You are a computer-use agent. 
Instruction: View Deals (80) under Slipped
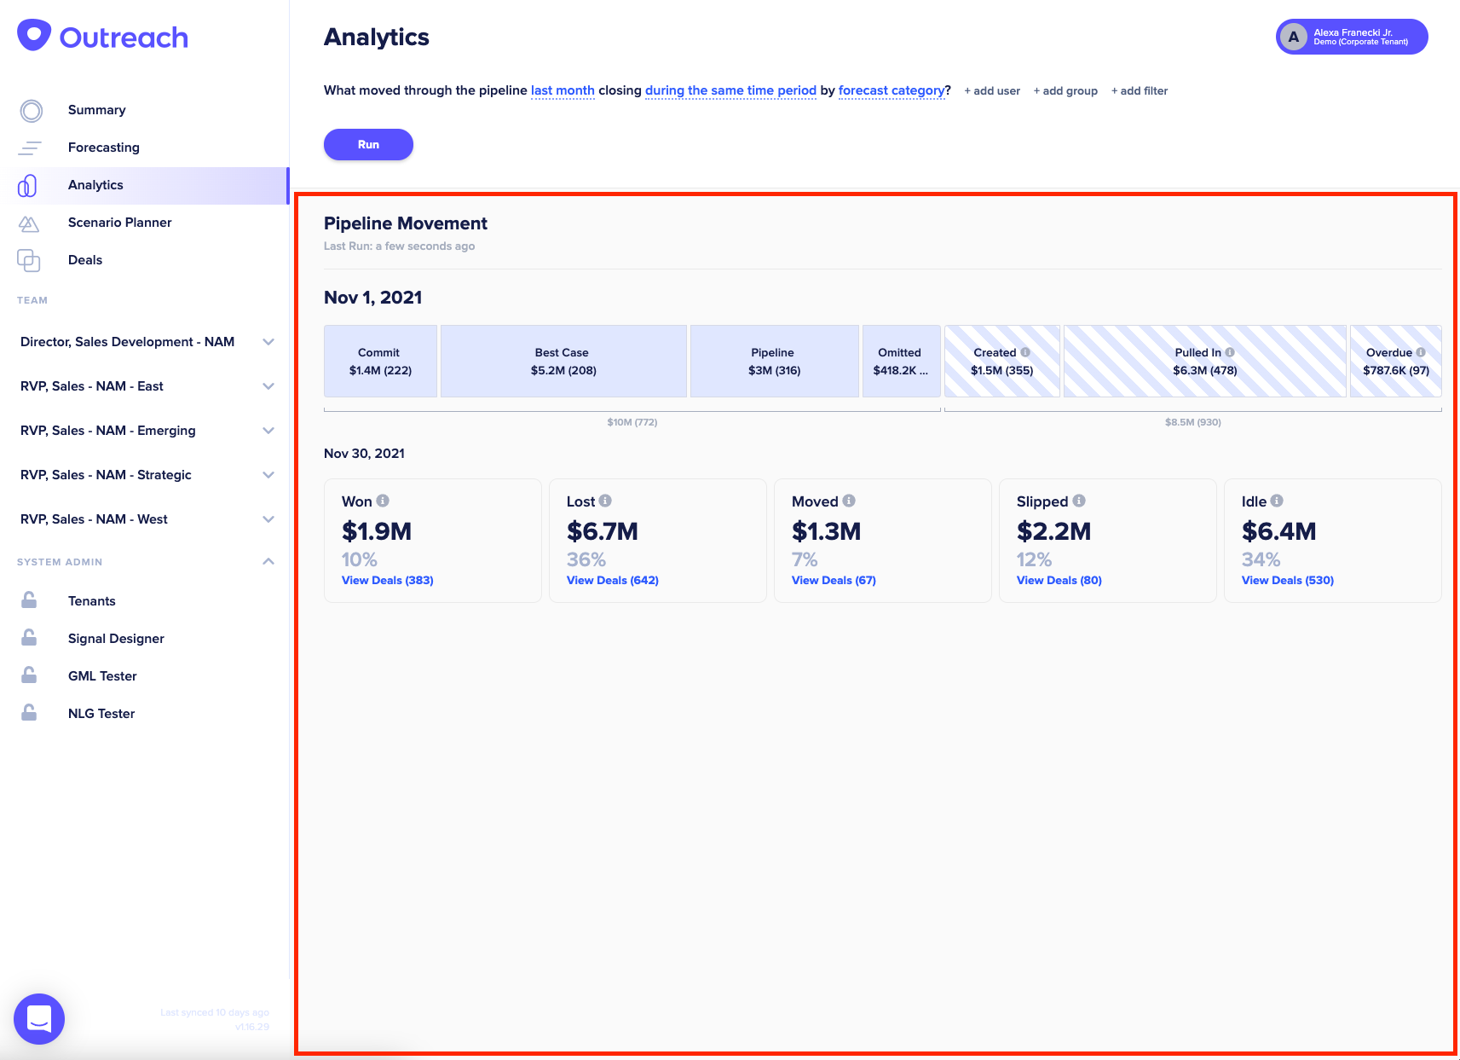(1059, 580)
